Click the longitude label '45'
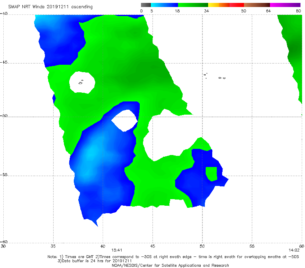This screenshot has width=305, height=268. (152, 246)
